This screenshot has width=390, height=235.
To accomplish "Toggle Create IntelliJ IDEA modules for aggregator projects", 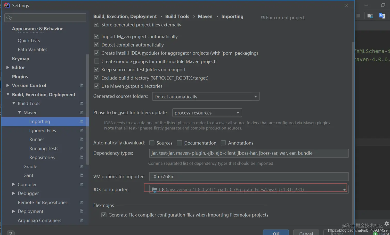I will [x=96, y=53].
